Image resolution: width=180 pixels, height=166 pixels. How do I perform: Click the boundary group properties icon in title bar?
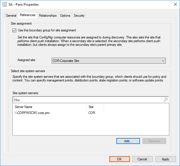click(x=5, y=5)
